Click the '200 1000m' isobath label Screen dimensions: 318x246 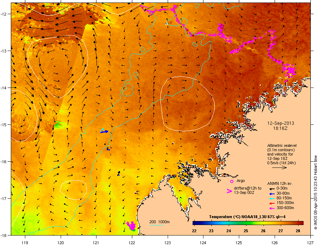159,222
